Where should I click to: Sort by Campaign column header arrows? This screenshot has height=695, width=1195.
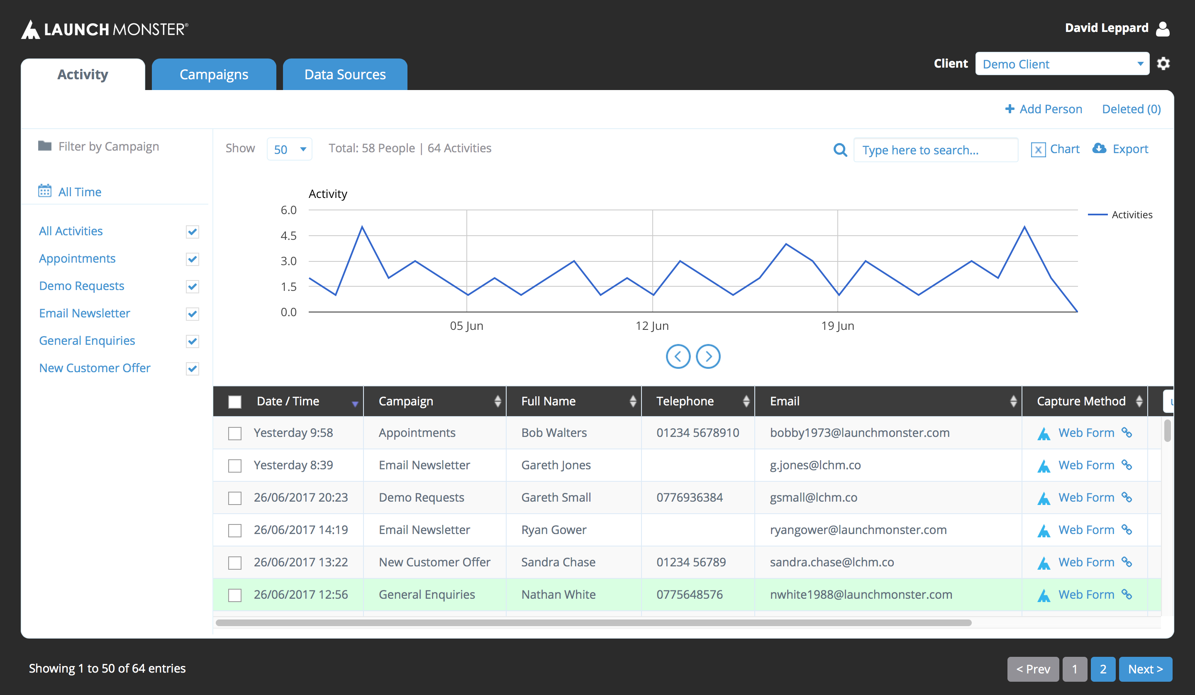(x=497, y=401)
